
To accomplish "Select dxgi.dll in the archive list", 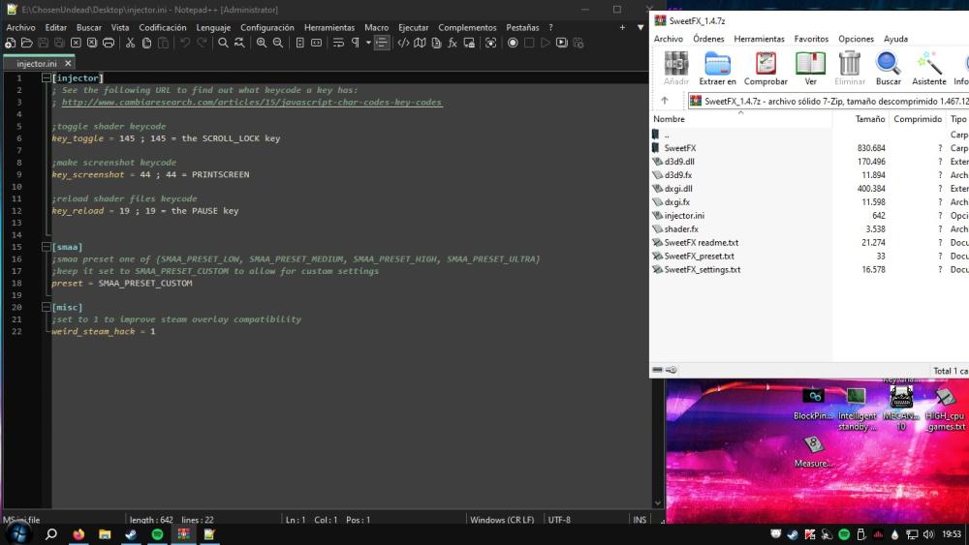I will click(678, 189).
